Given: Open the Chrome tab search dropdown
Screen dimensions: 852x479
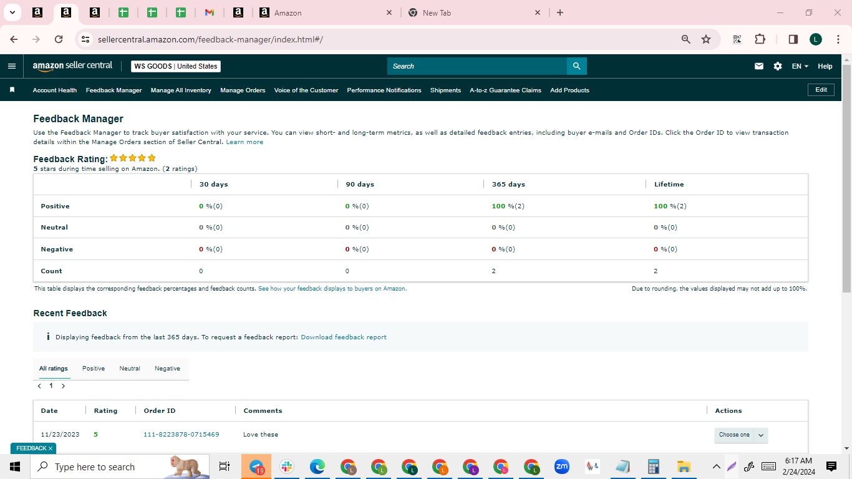Looking at the screenshot, I should [12, 12].
